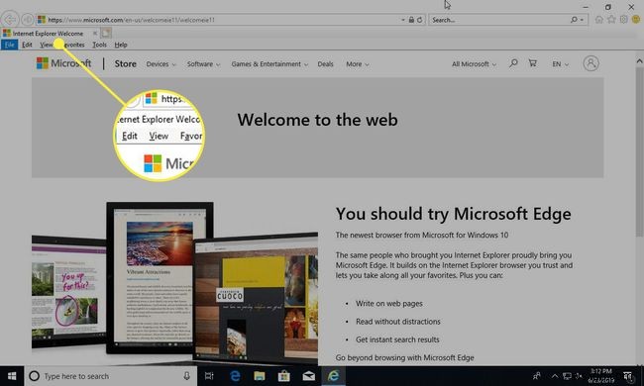The width and height of the screenshot is (644, 386).
Task: Open the File menu
Action: pos(10,45)
